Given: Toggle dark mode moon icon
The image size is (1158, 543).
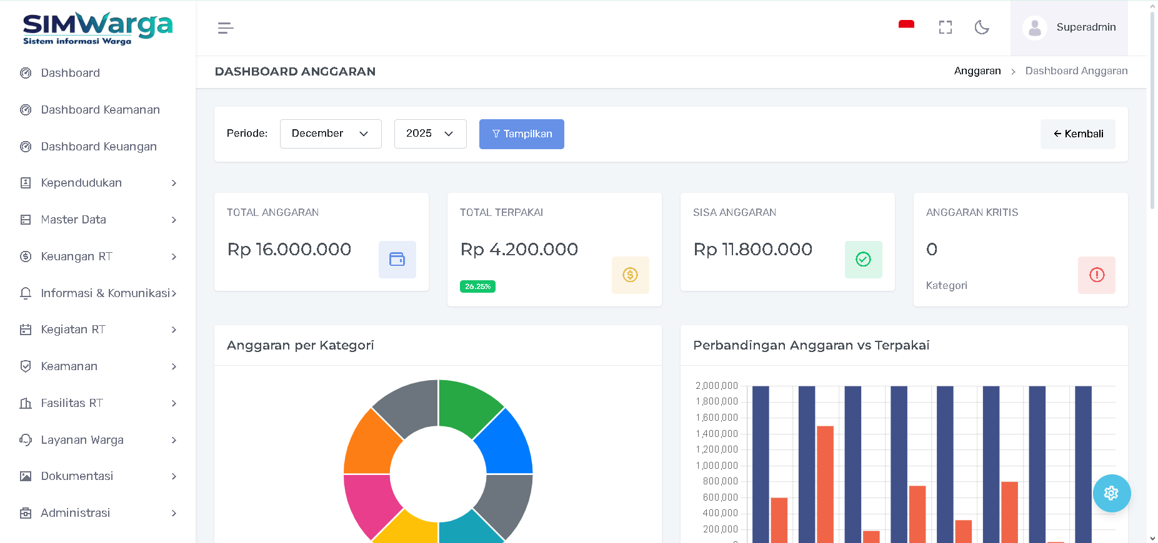Looking at the screenshot, I should (982, 27).
